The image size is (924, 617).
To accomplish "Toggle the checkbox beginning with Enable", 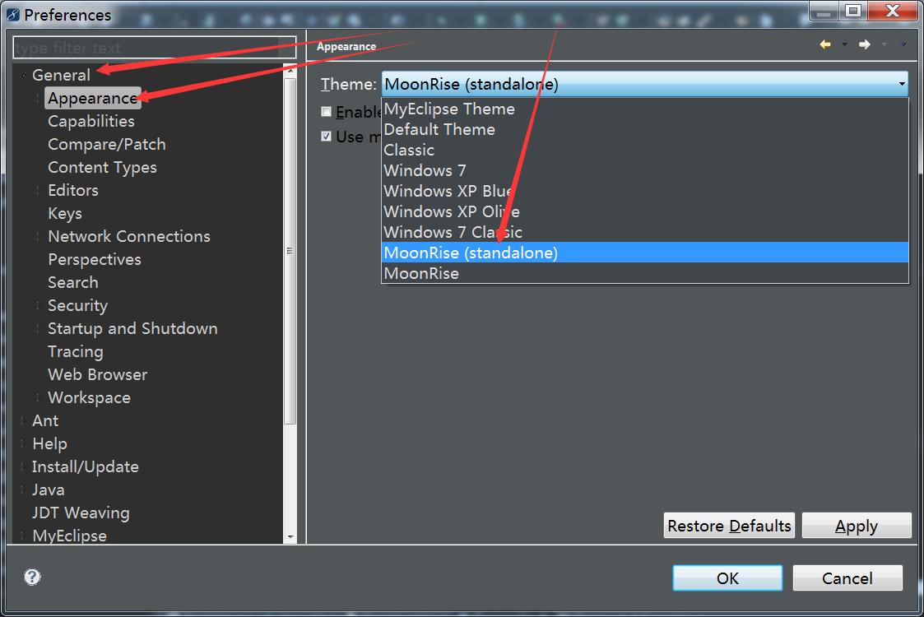I will coord(326,112).
